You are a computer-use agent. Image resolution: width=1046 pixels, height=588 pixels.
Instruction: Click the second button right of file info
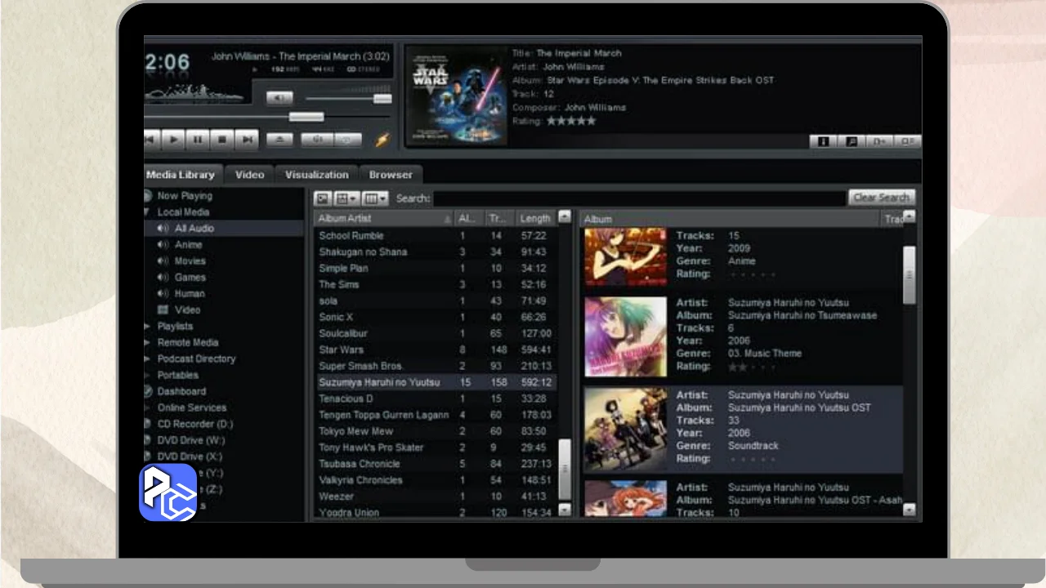879,141
